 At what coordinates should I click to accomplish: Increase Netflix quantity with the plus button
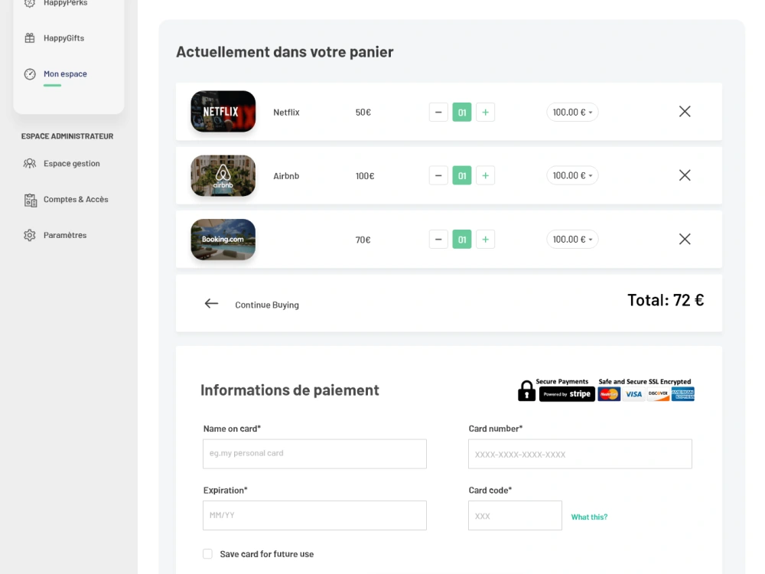[x=486, y=113]
